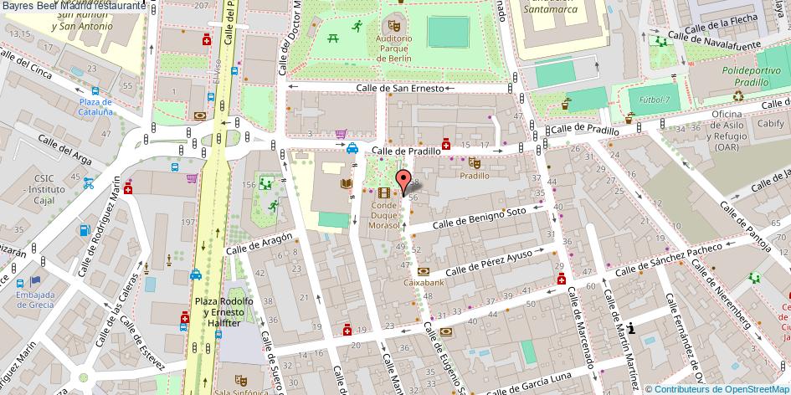Click the theatre icon above Sala Sinfónica
The width and height of the screenshot is (791, 395).
(240, 379)
